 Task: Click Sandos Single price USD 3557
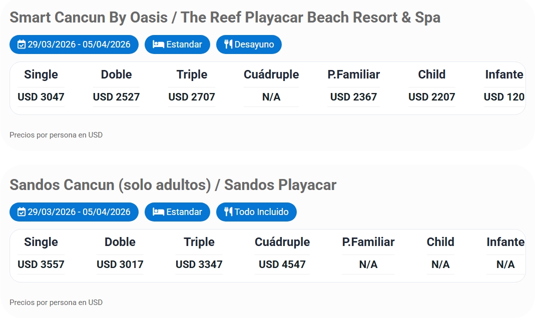(x=41, y=264)
